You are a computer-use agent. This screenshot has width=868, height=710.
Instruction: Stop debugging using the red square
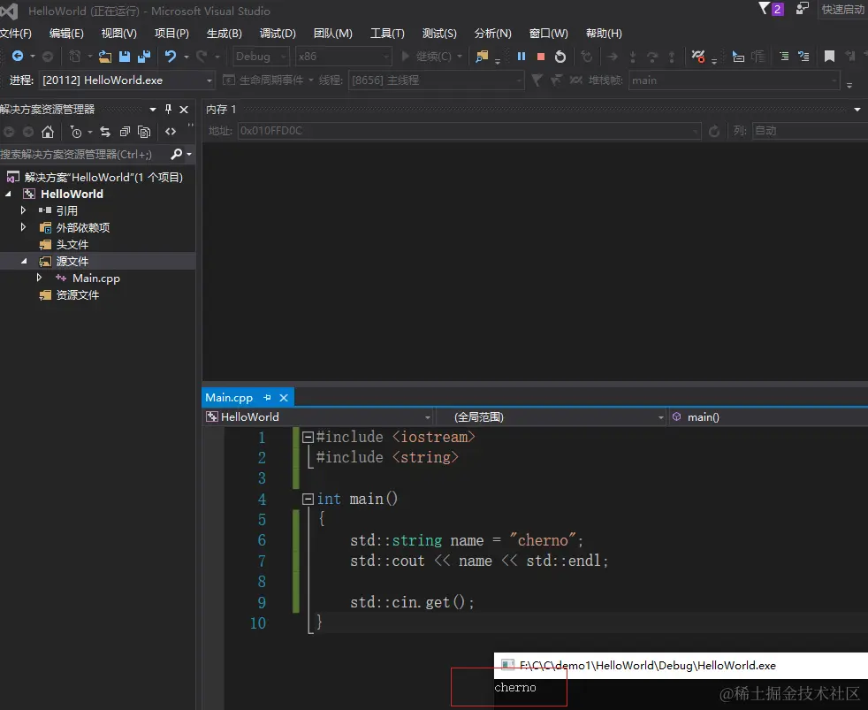(x=541, y=57)
